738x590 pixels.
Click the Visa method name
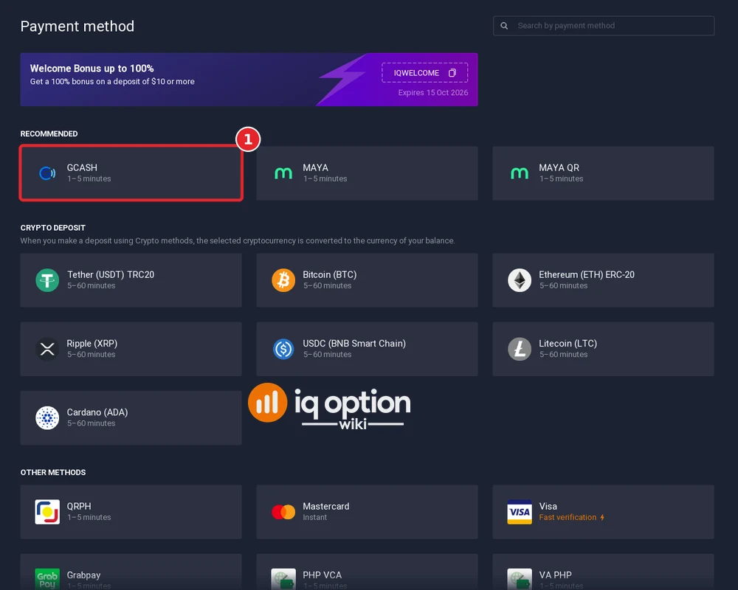(548, 506)
